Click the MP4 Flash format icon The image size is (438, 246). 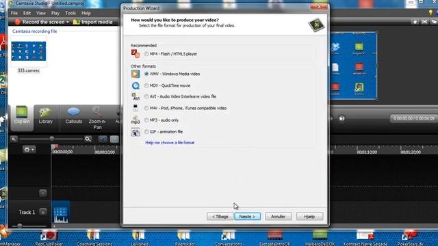(x=136, y=53)
